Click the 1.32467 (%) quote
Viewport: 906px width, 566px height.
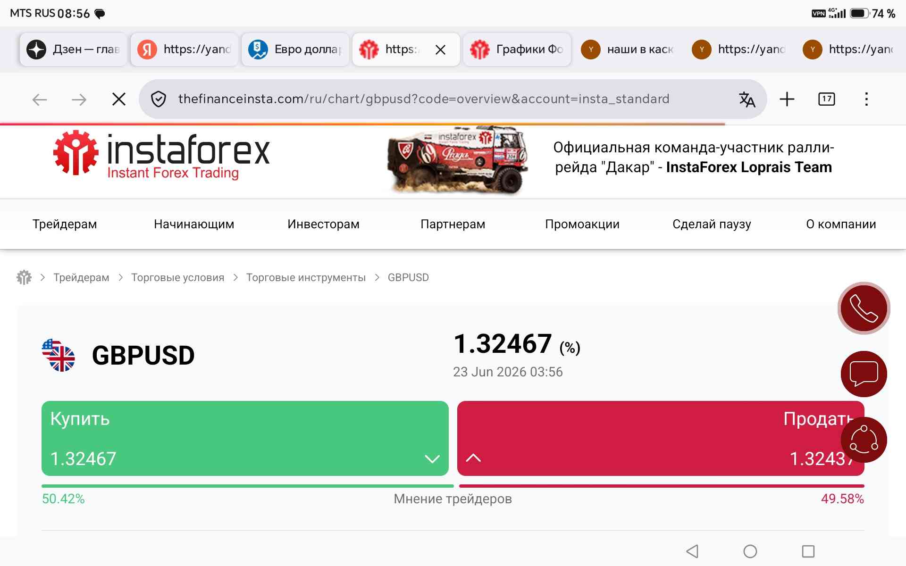tap(517, 344)
